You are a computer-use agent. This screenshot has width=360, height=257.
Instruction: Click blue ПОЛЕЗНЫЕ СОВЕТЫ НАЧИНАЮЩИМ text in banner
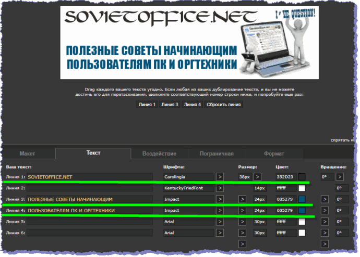coord(151,50)
